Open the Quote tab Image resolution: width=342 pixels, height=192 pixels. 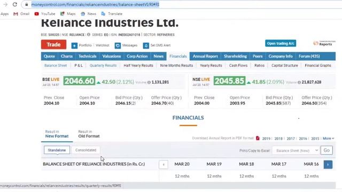pyautogui.click(x=49, y=56)
